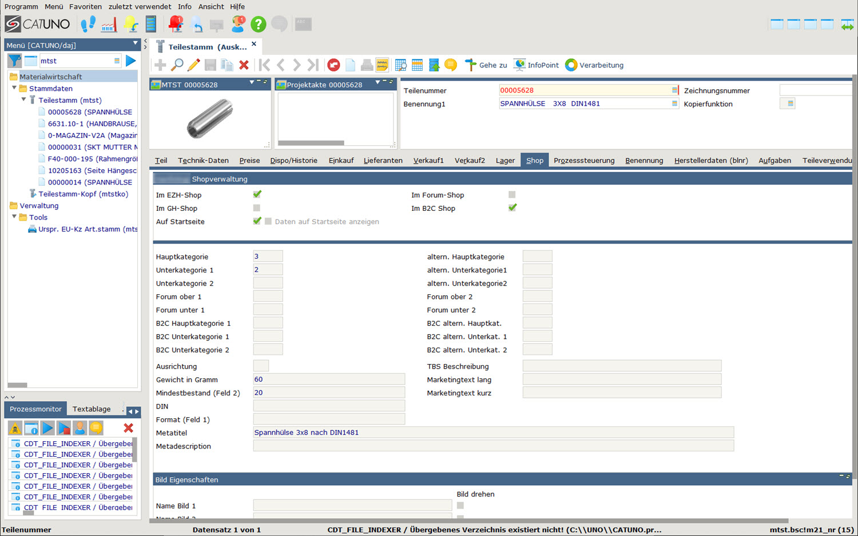858x536 pixels.
Task: Open the Favoriten menu
Action: point(85,7)
